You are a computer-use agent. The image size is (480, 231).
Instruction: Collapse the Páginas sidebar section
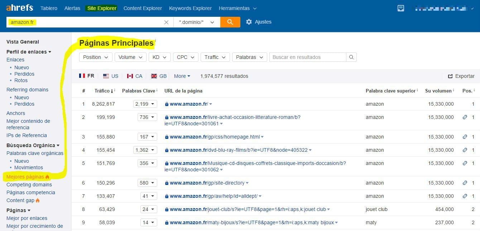click(18, 210)
